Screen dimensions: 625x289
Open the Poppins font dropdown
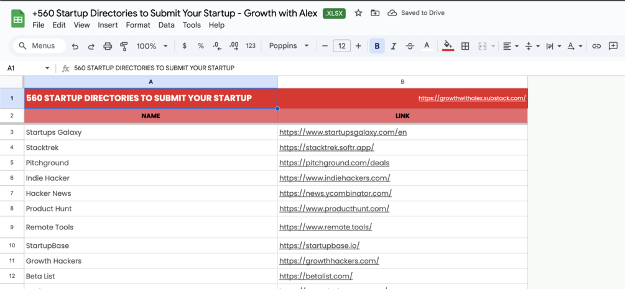(289, 46)
